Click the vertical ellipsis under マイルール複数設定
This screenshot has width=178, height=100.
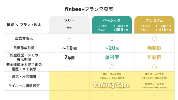click(24, 95)
